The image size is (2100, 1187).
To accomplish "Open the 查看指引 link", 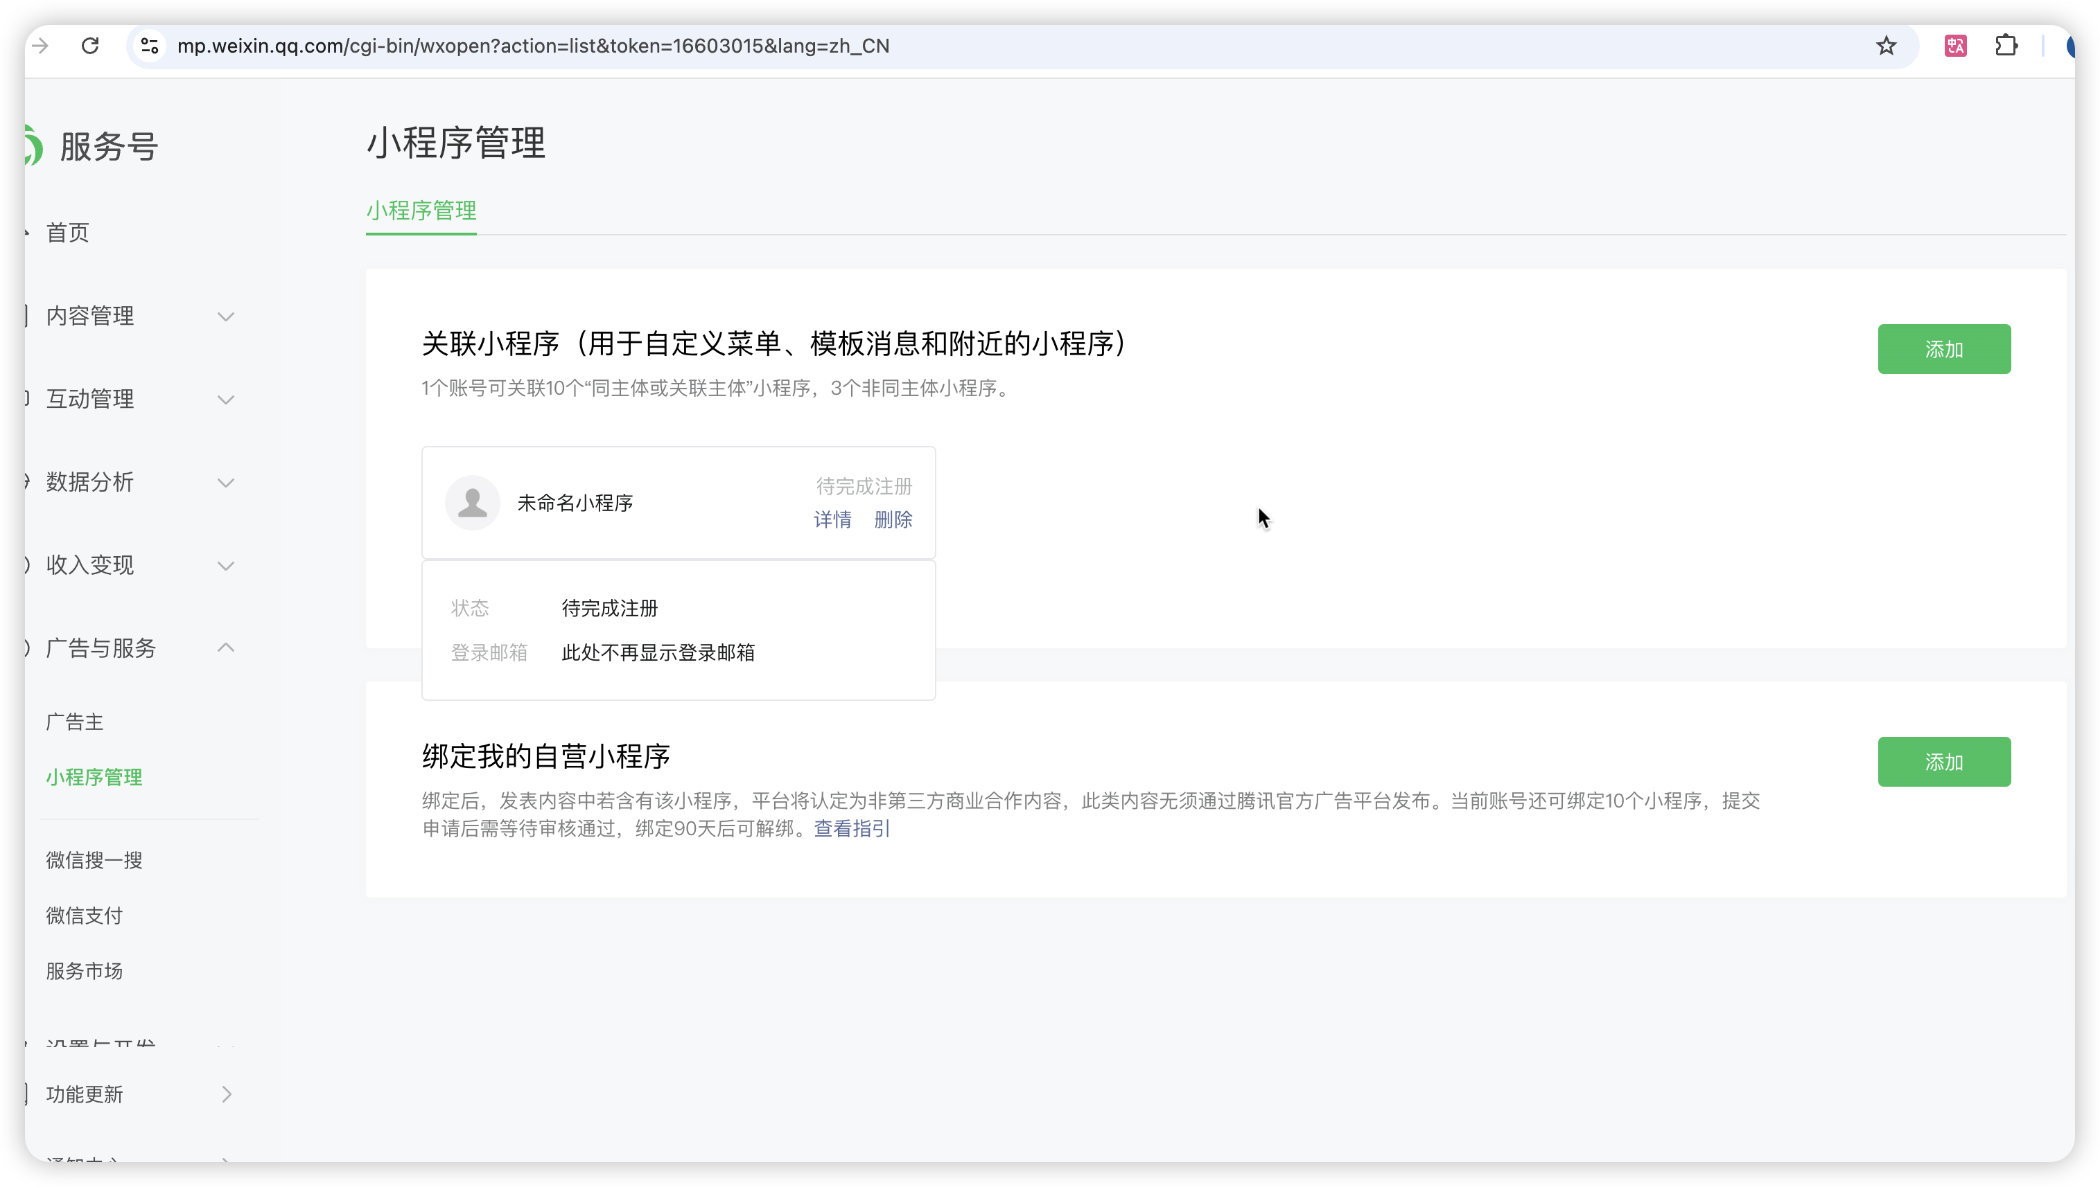I will (x=851, y=829).
